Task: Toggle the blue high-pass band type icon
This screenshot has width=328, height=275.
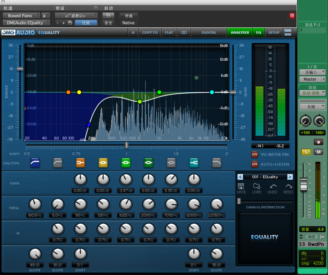Action: [35, 163]
